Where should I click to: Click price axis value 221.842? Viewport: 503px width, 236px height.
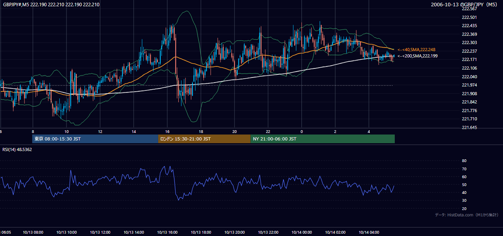(x=469, y=102)
